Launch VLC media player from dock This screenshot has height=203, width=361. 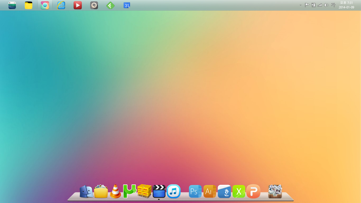(x=115, y=191)
